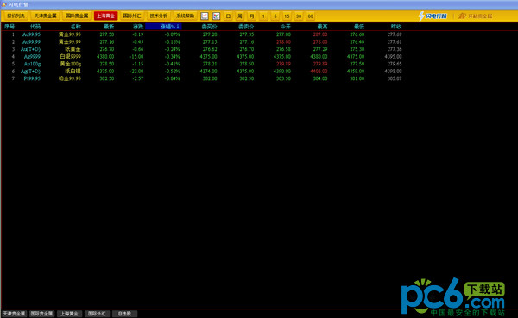Select the Ag(T+D) code cell
This screenshot has width=518, height=318.
point(30,72)
